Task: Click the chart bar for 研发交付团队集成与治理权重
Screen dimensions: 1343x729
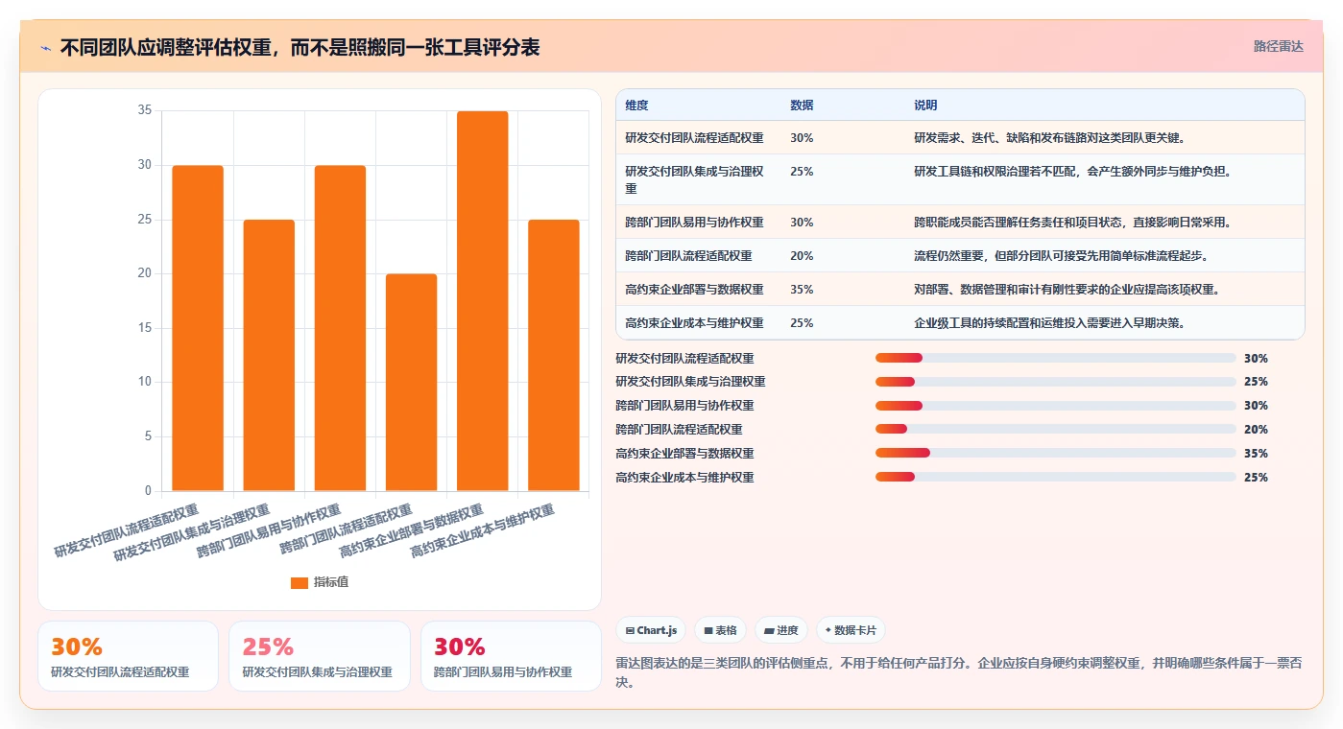Action: click(269, 355)
